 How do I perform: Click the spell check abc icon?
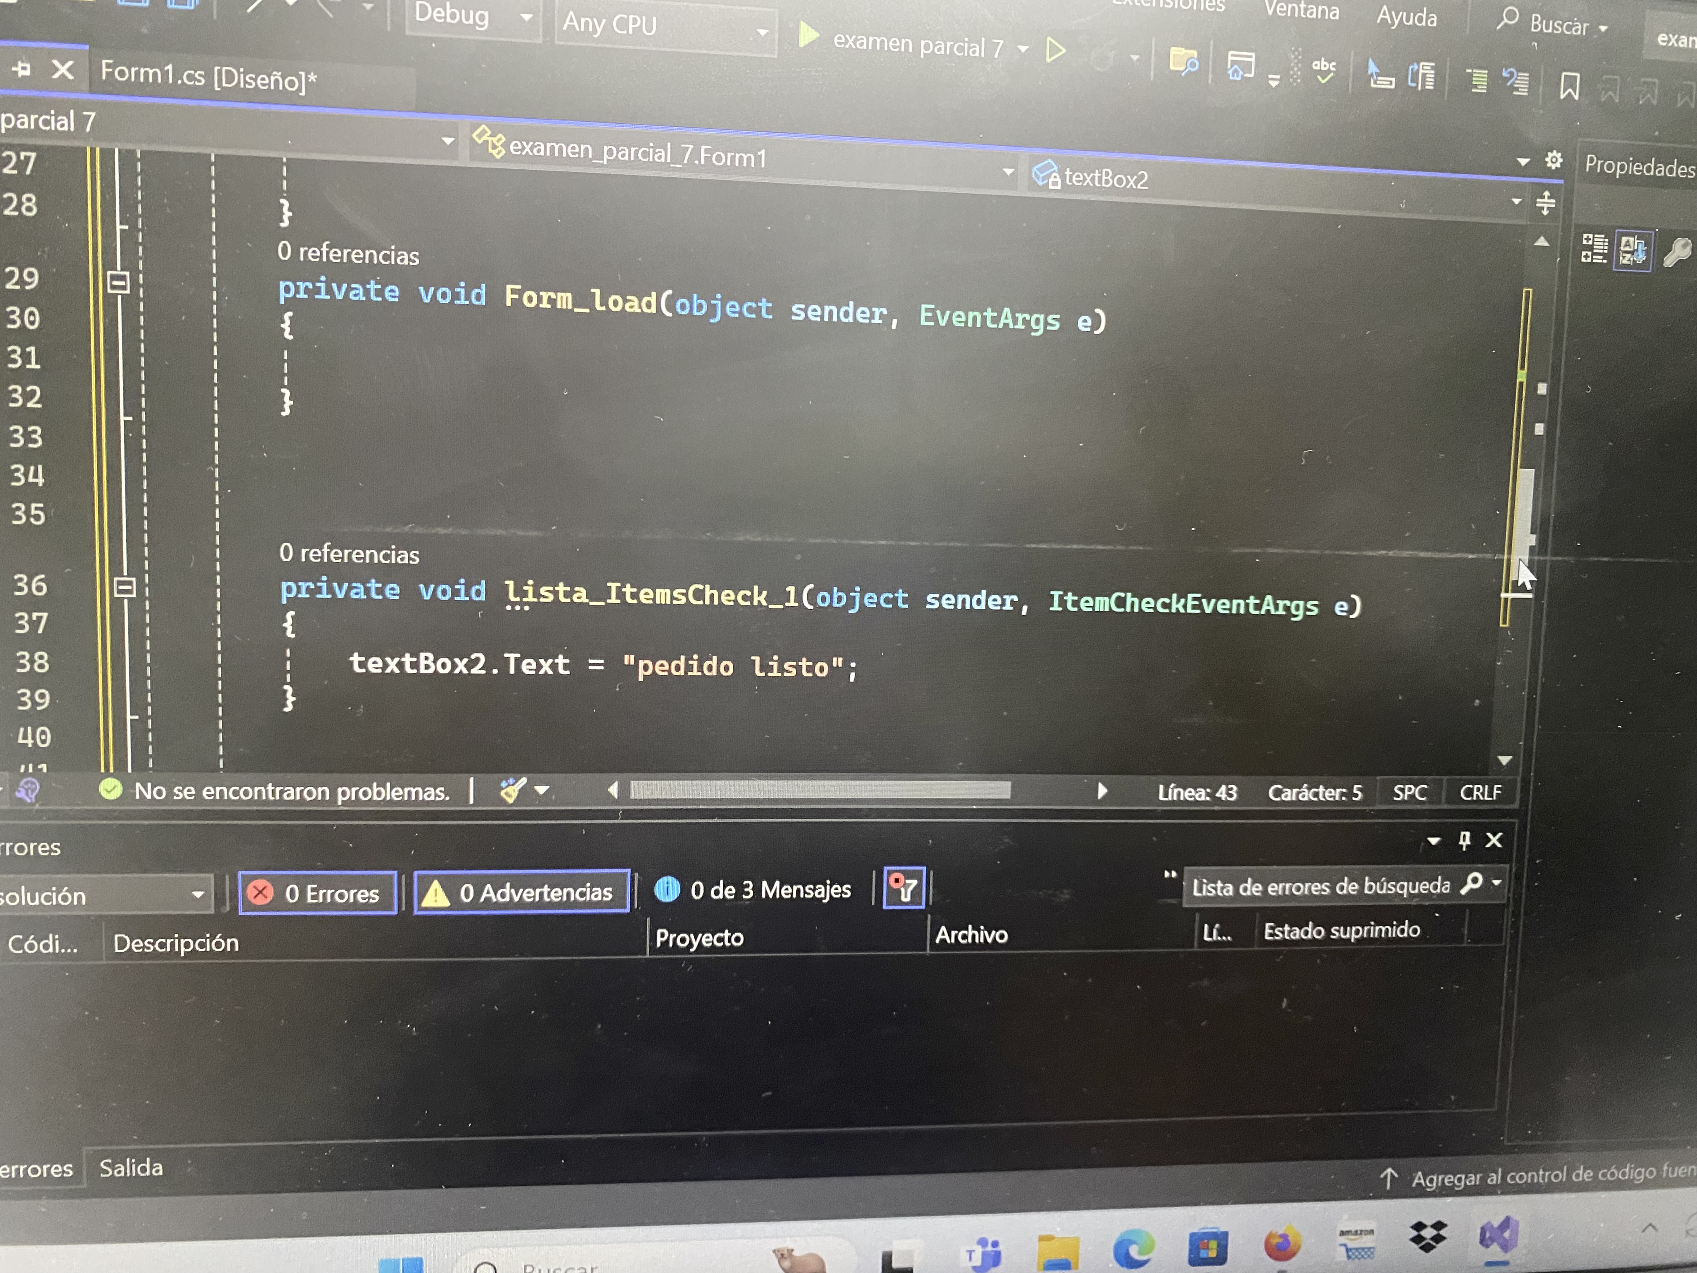[x=1323, y=71]
